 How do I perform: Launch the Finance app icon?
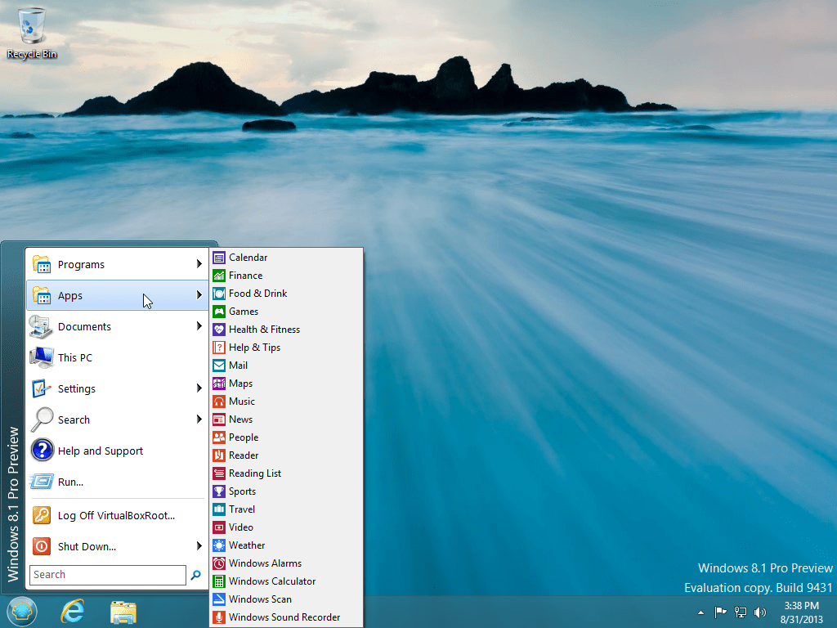[219, 276]
